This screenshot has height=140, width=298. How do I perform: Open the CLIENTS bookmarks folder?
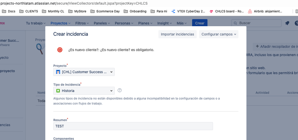(29, 11)
